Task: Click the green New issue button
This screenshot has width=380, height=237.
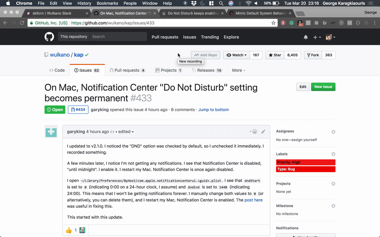Action: (x=323, y=87)
